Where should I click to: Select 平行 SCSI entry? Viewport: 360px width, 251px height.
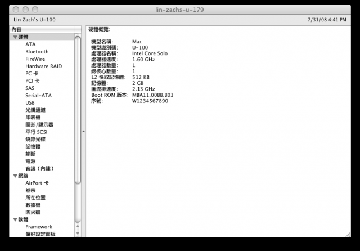(36, 132)
